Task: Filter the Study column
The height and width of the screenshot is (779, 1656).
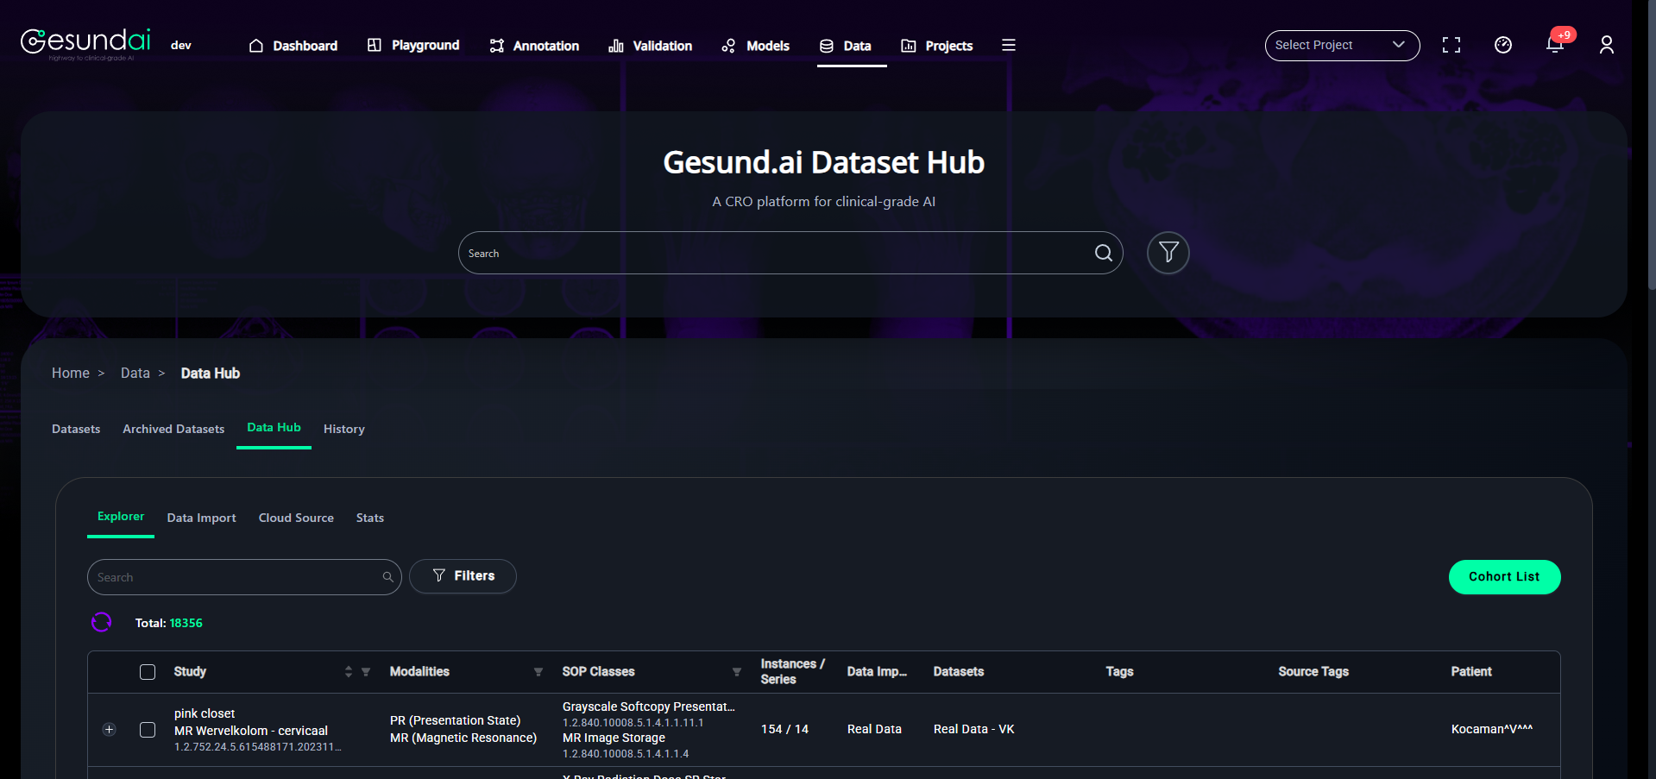Action: pos(366,671)
